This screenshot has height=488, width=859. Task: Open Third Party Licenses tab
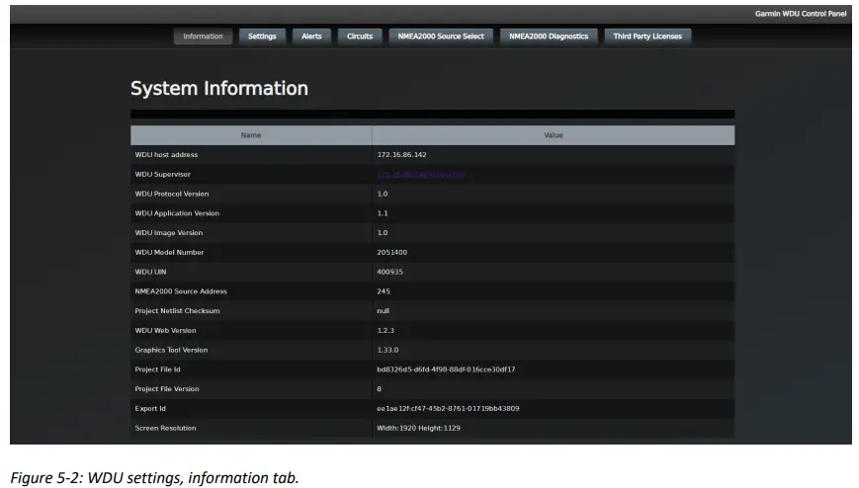pyautogui.click(x=647, y=37)
